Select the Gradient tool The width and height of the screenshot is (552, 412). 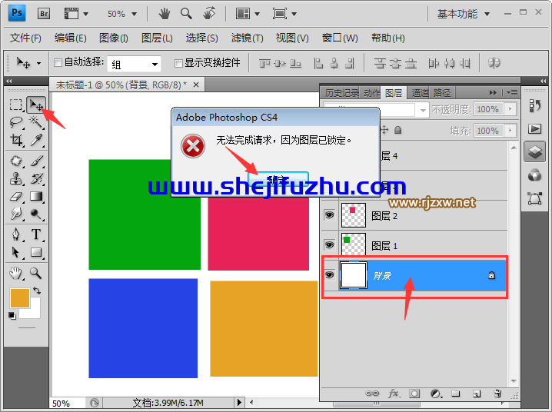click(x=36, y=196)
